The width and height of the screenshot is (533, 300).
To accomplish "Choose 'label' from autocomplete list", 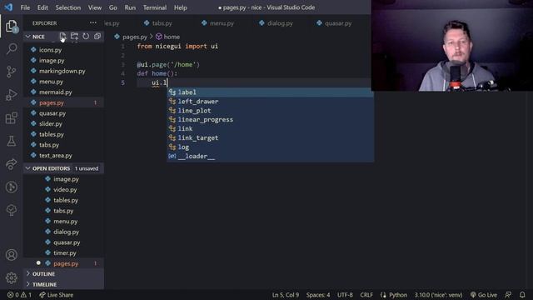I will pos(270,92).
